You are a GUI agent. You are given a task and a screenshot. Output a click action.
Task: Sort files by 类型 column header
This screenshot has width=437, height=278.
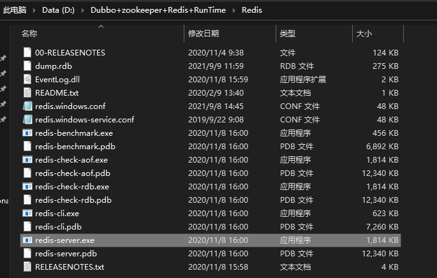[x=288, y=34]
